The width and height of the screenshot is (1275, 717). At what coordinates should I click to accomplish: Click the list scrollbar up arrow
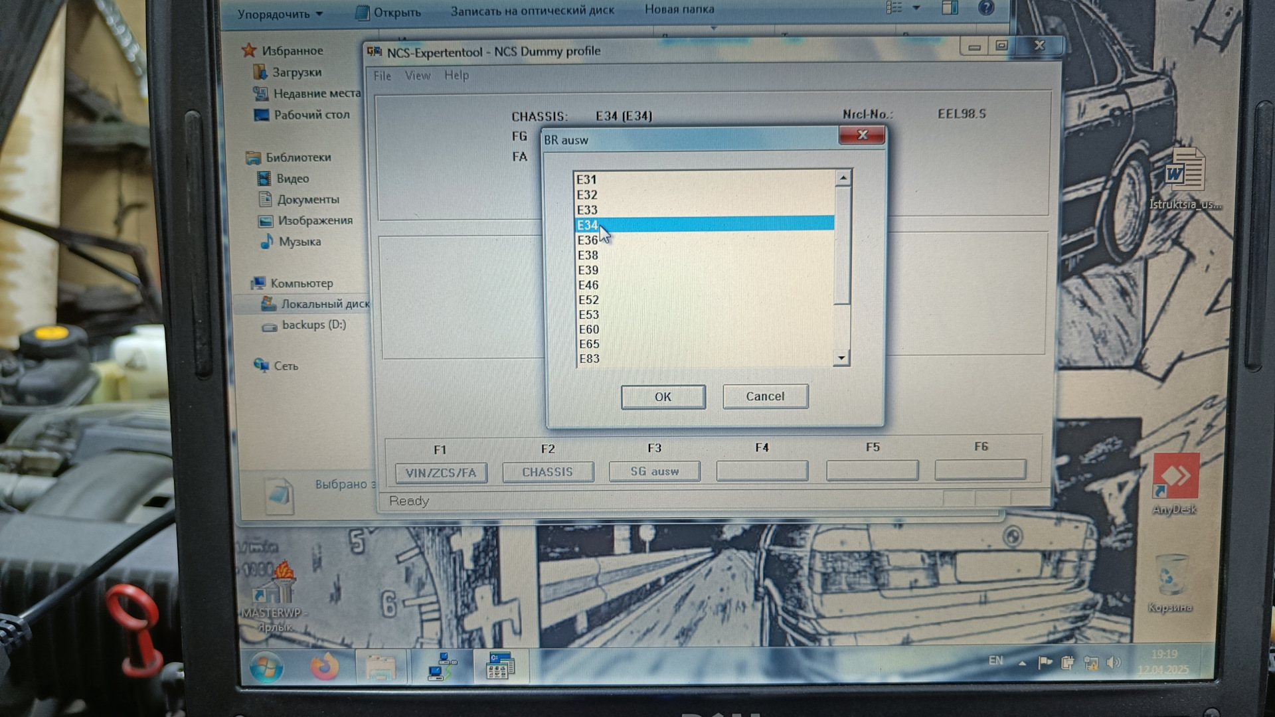843,178
